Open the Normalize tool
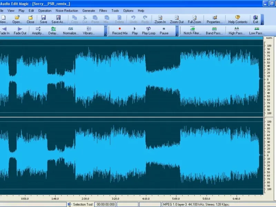This screenshot has width=276, height=207. click(x=71, y=31)
